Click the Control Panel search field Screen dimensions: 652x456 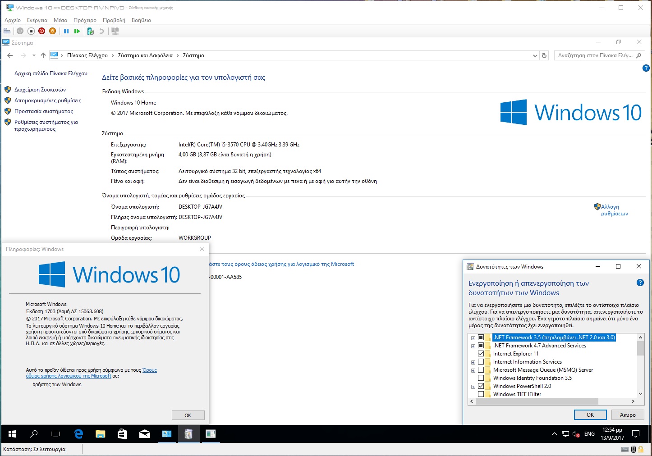click(x=600, y=55)
